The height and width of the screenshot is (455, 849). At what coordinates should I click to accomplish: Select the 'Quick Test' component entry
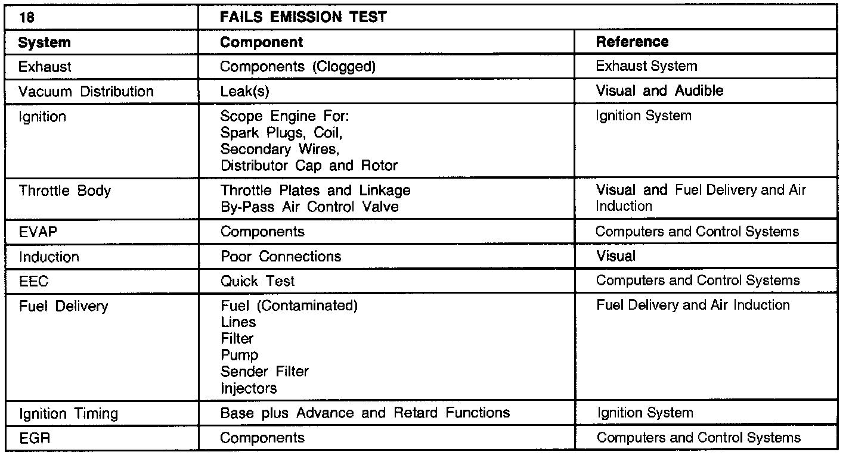tap(258, 281)
